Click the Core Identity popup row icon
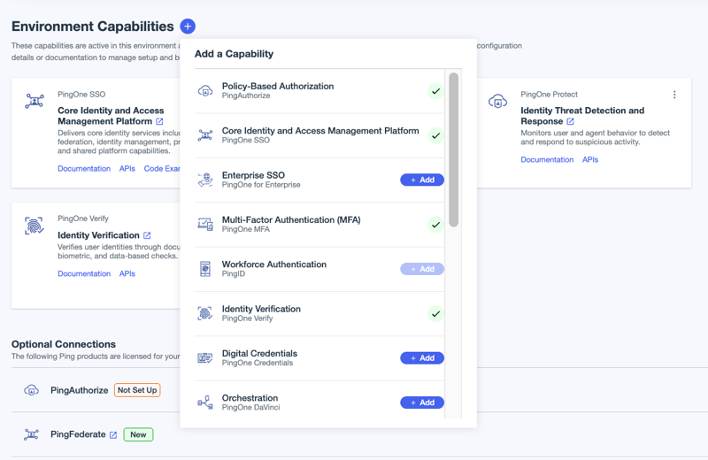The width and height of the screenshot is (708, 460). (x=205, y=135)
